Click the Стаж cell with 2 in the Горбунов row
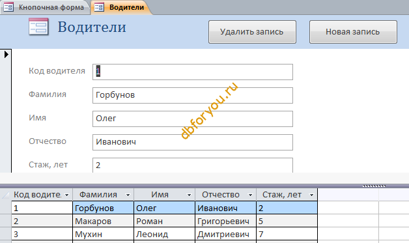409x243 pixels. (x=287, y=208)
